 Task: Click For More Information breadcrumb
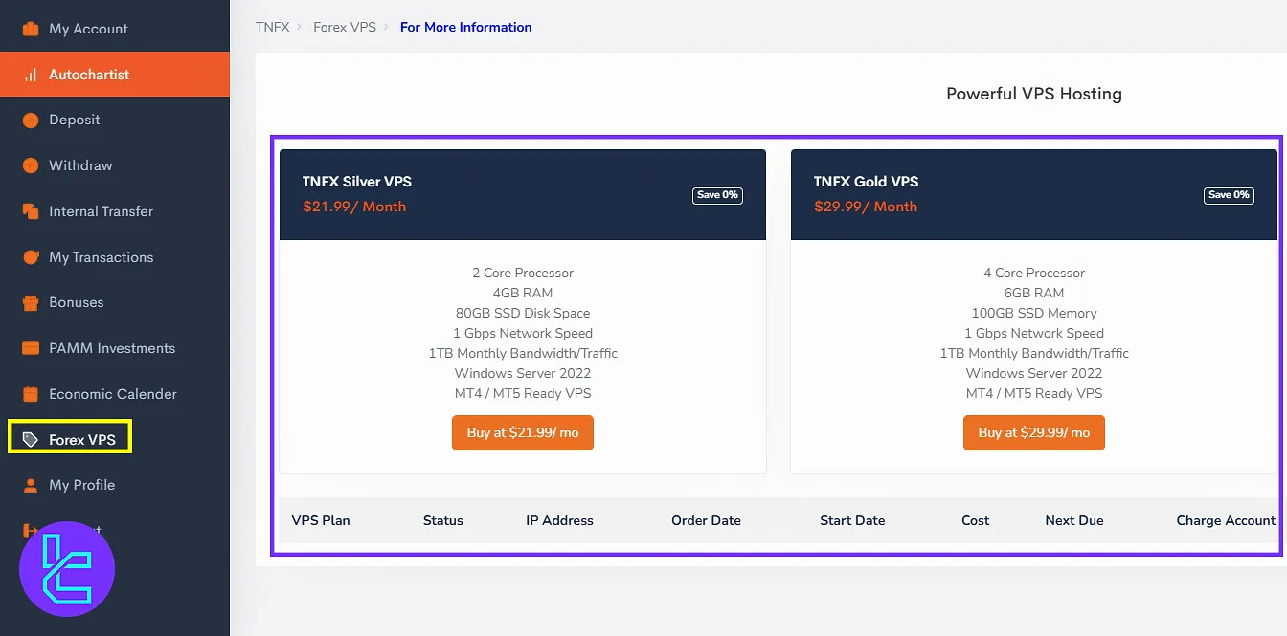point(466,27)
